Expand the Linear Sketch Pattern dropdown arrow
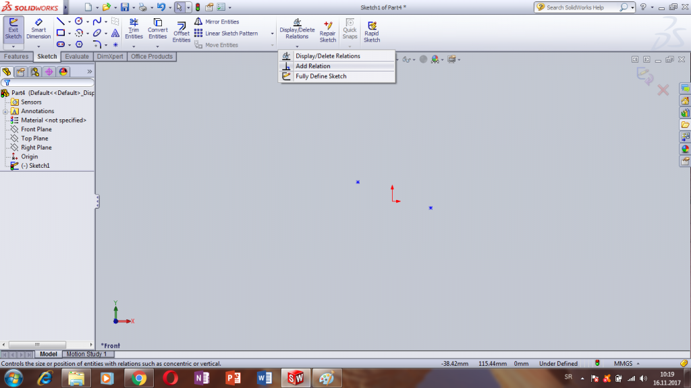The height and width of the screenshot is (388, 691). click(272, 34)
